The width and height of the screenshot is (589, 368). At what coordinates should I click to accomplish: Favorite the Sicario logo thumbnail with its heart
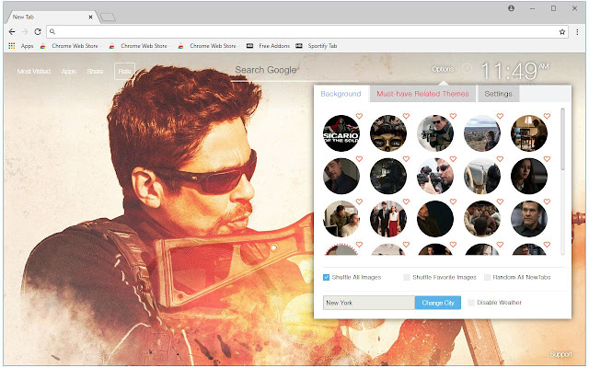pos(359,116)
